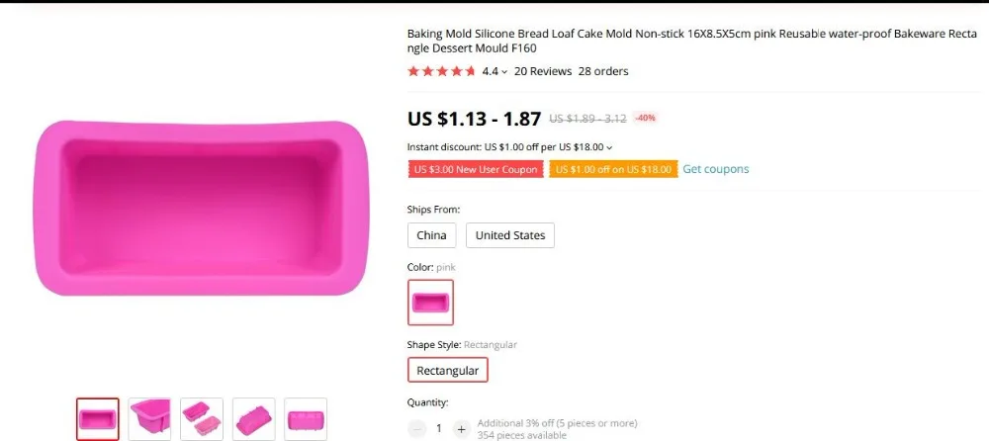Screen dimensions: 989x441
Task: Open the second thumbnail of angled mold view
Action: point(149,419)
